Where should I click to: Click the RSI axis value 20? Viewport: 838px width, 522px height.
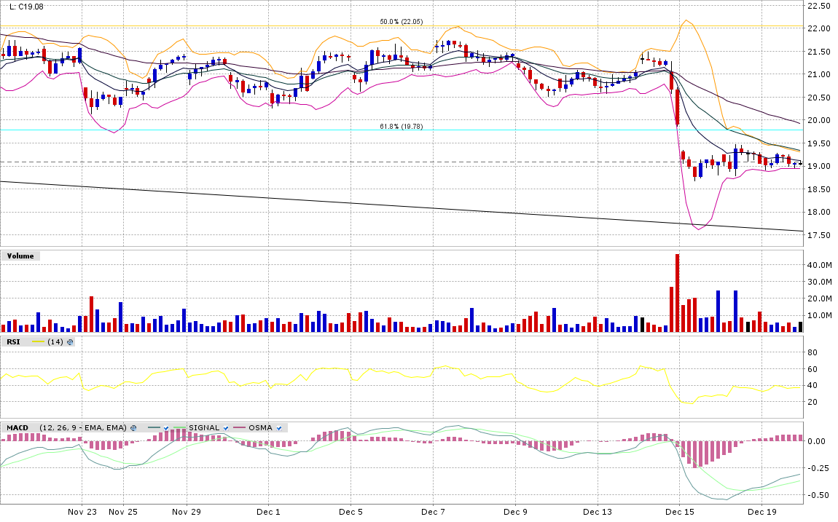tap(812, 402)
